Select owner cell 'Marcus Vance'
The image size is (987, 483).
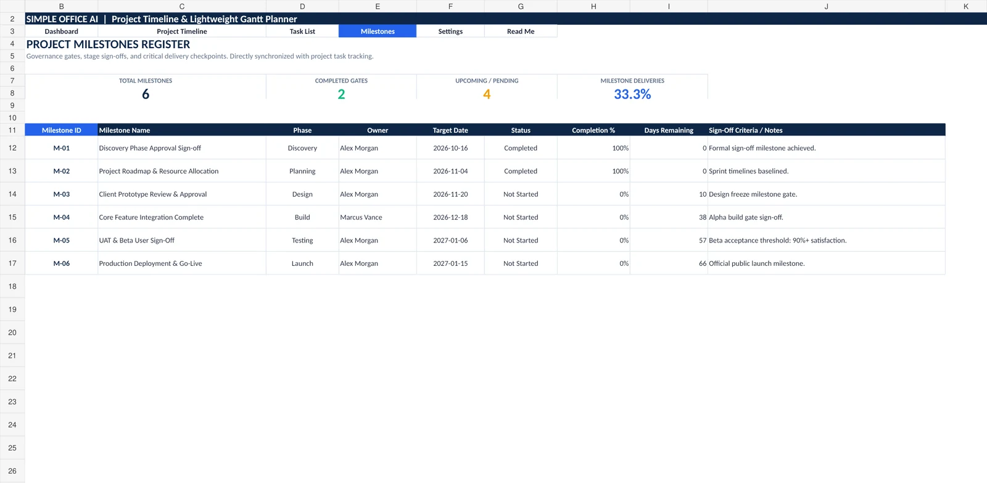coord(378,217)
